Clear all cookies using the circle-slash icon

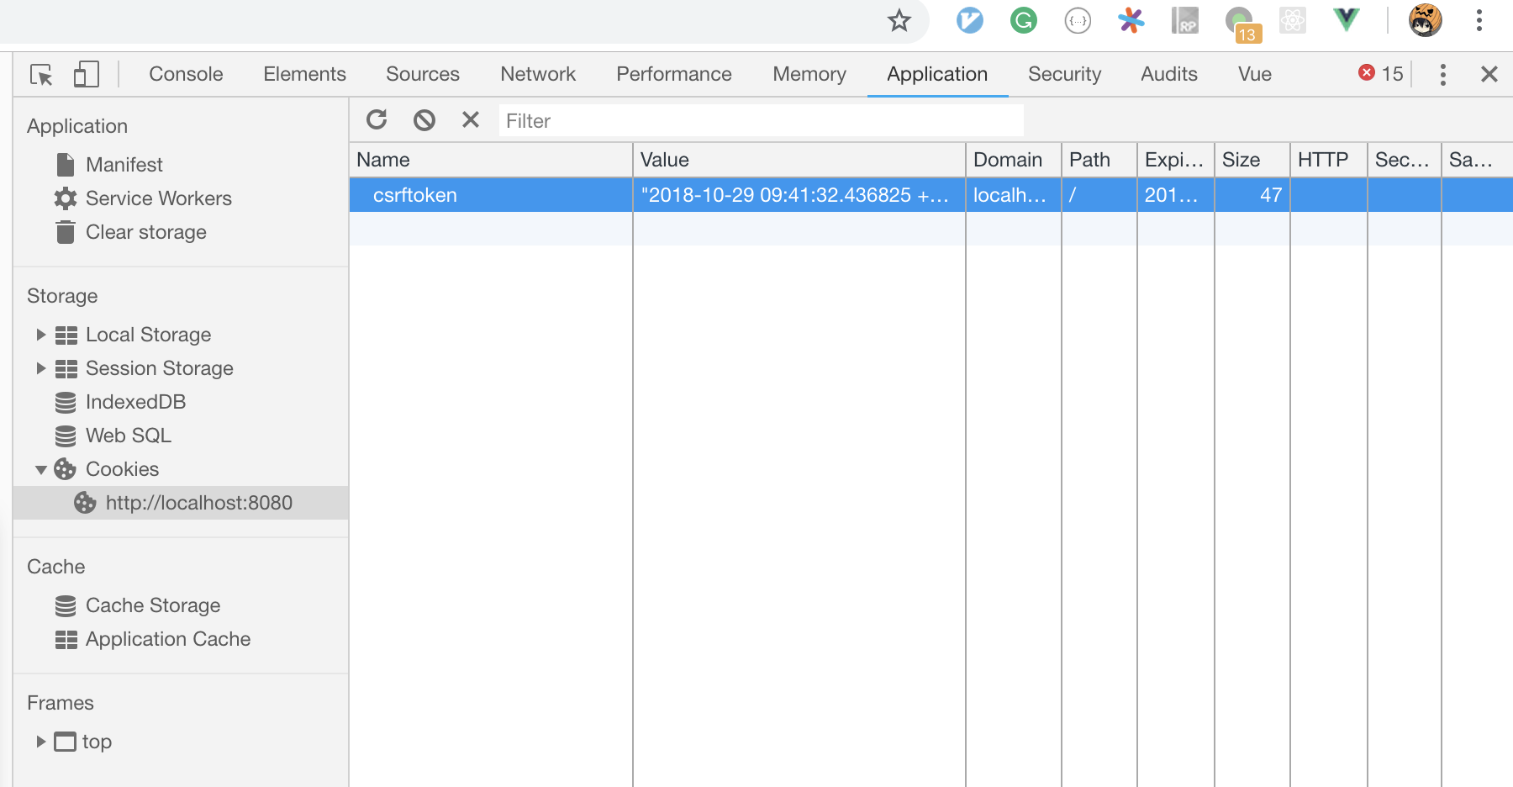424,119
